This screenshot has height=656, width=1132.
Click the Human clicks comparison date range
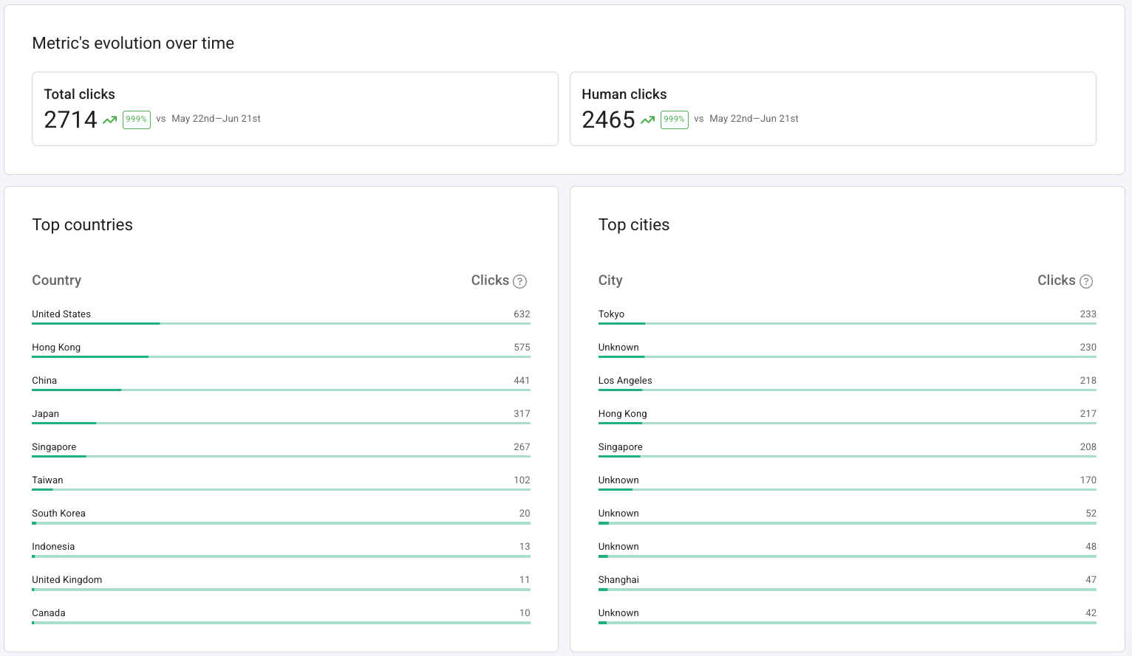point(754,119)
